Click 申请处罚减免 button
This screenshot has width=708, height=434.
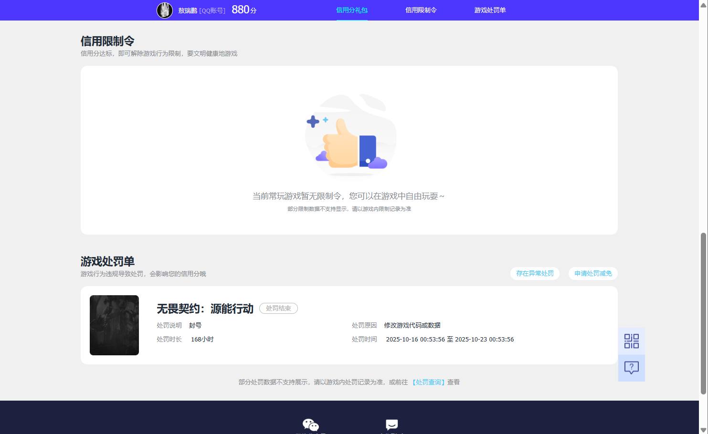tap(593, 273)
